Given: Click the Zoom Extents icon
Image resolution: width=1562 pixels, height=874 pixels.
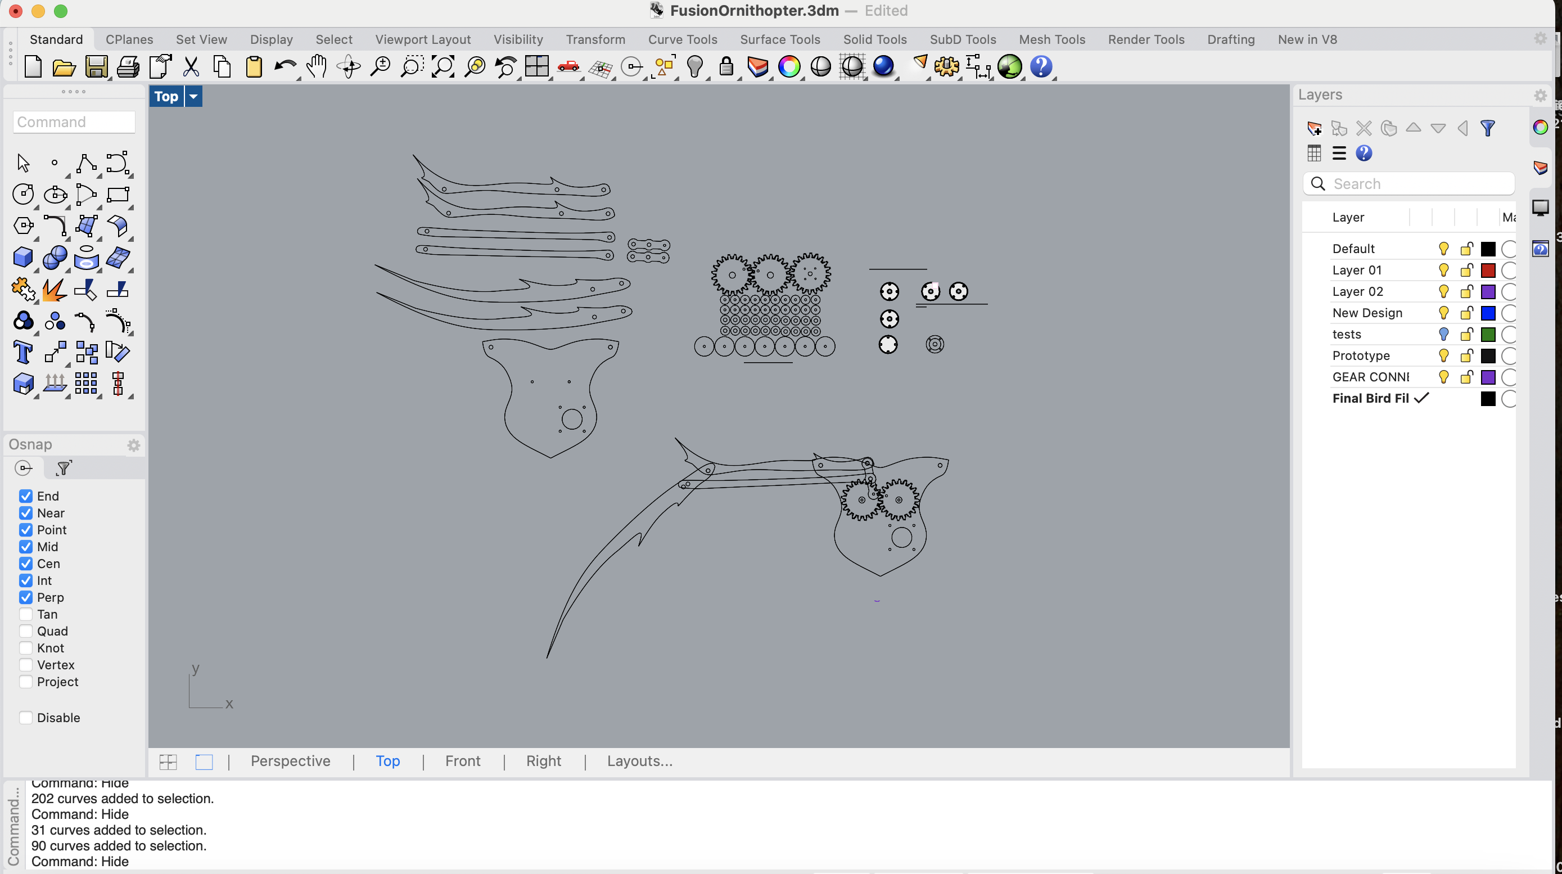Looking at the screenshot, I should click(443, 66).
